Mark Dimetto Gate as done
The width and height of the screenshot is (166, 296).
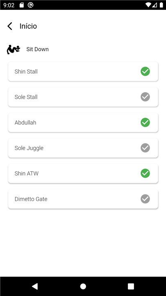(145, 199)
